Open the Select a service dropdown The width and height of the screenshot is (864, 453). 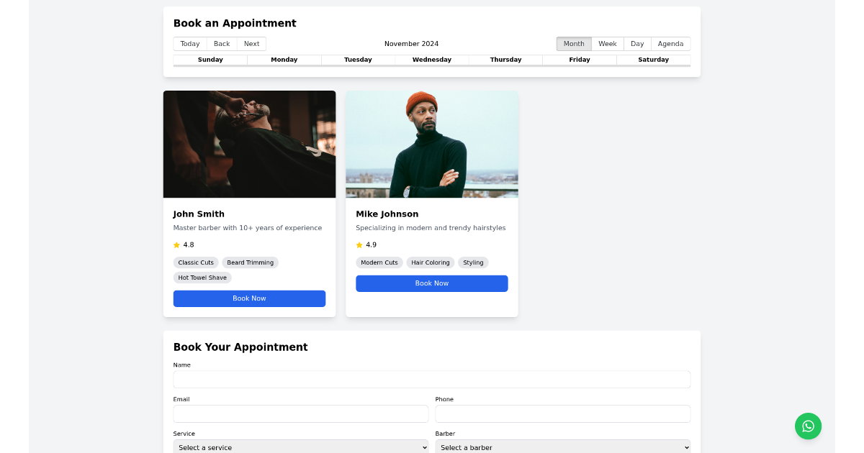tap(300, 447)
